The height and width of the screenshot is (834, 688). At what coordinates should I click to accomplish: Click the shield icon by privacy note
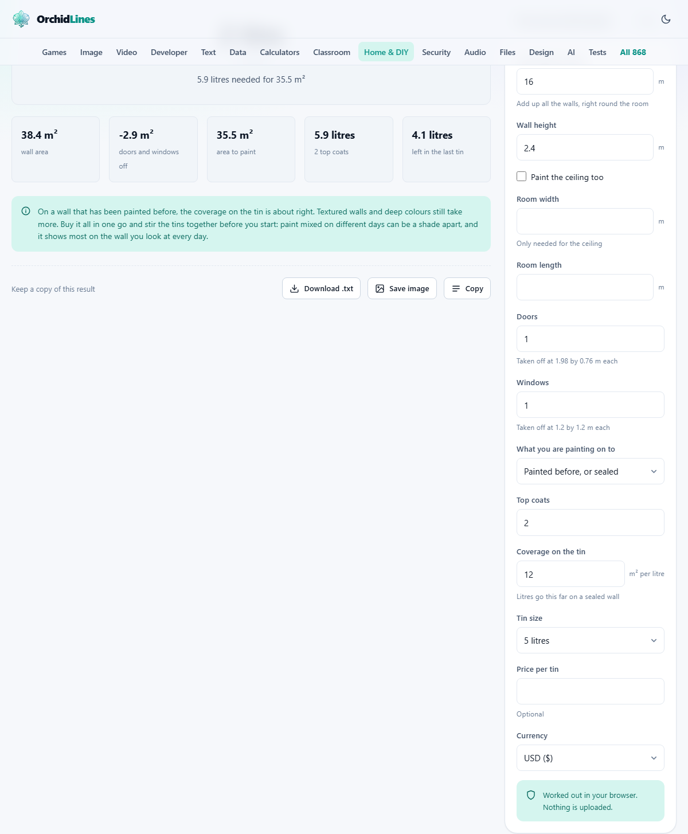(531, 795)
